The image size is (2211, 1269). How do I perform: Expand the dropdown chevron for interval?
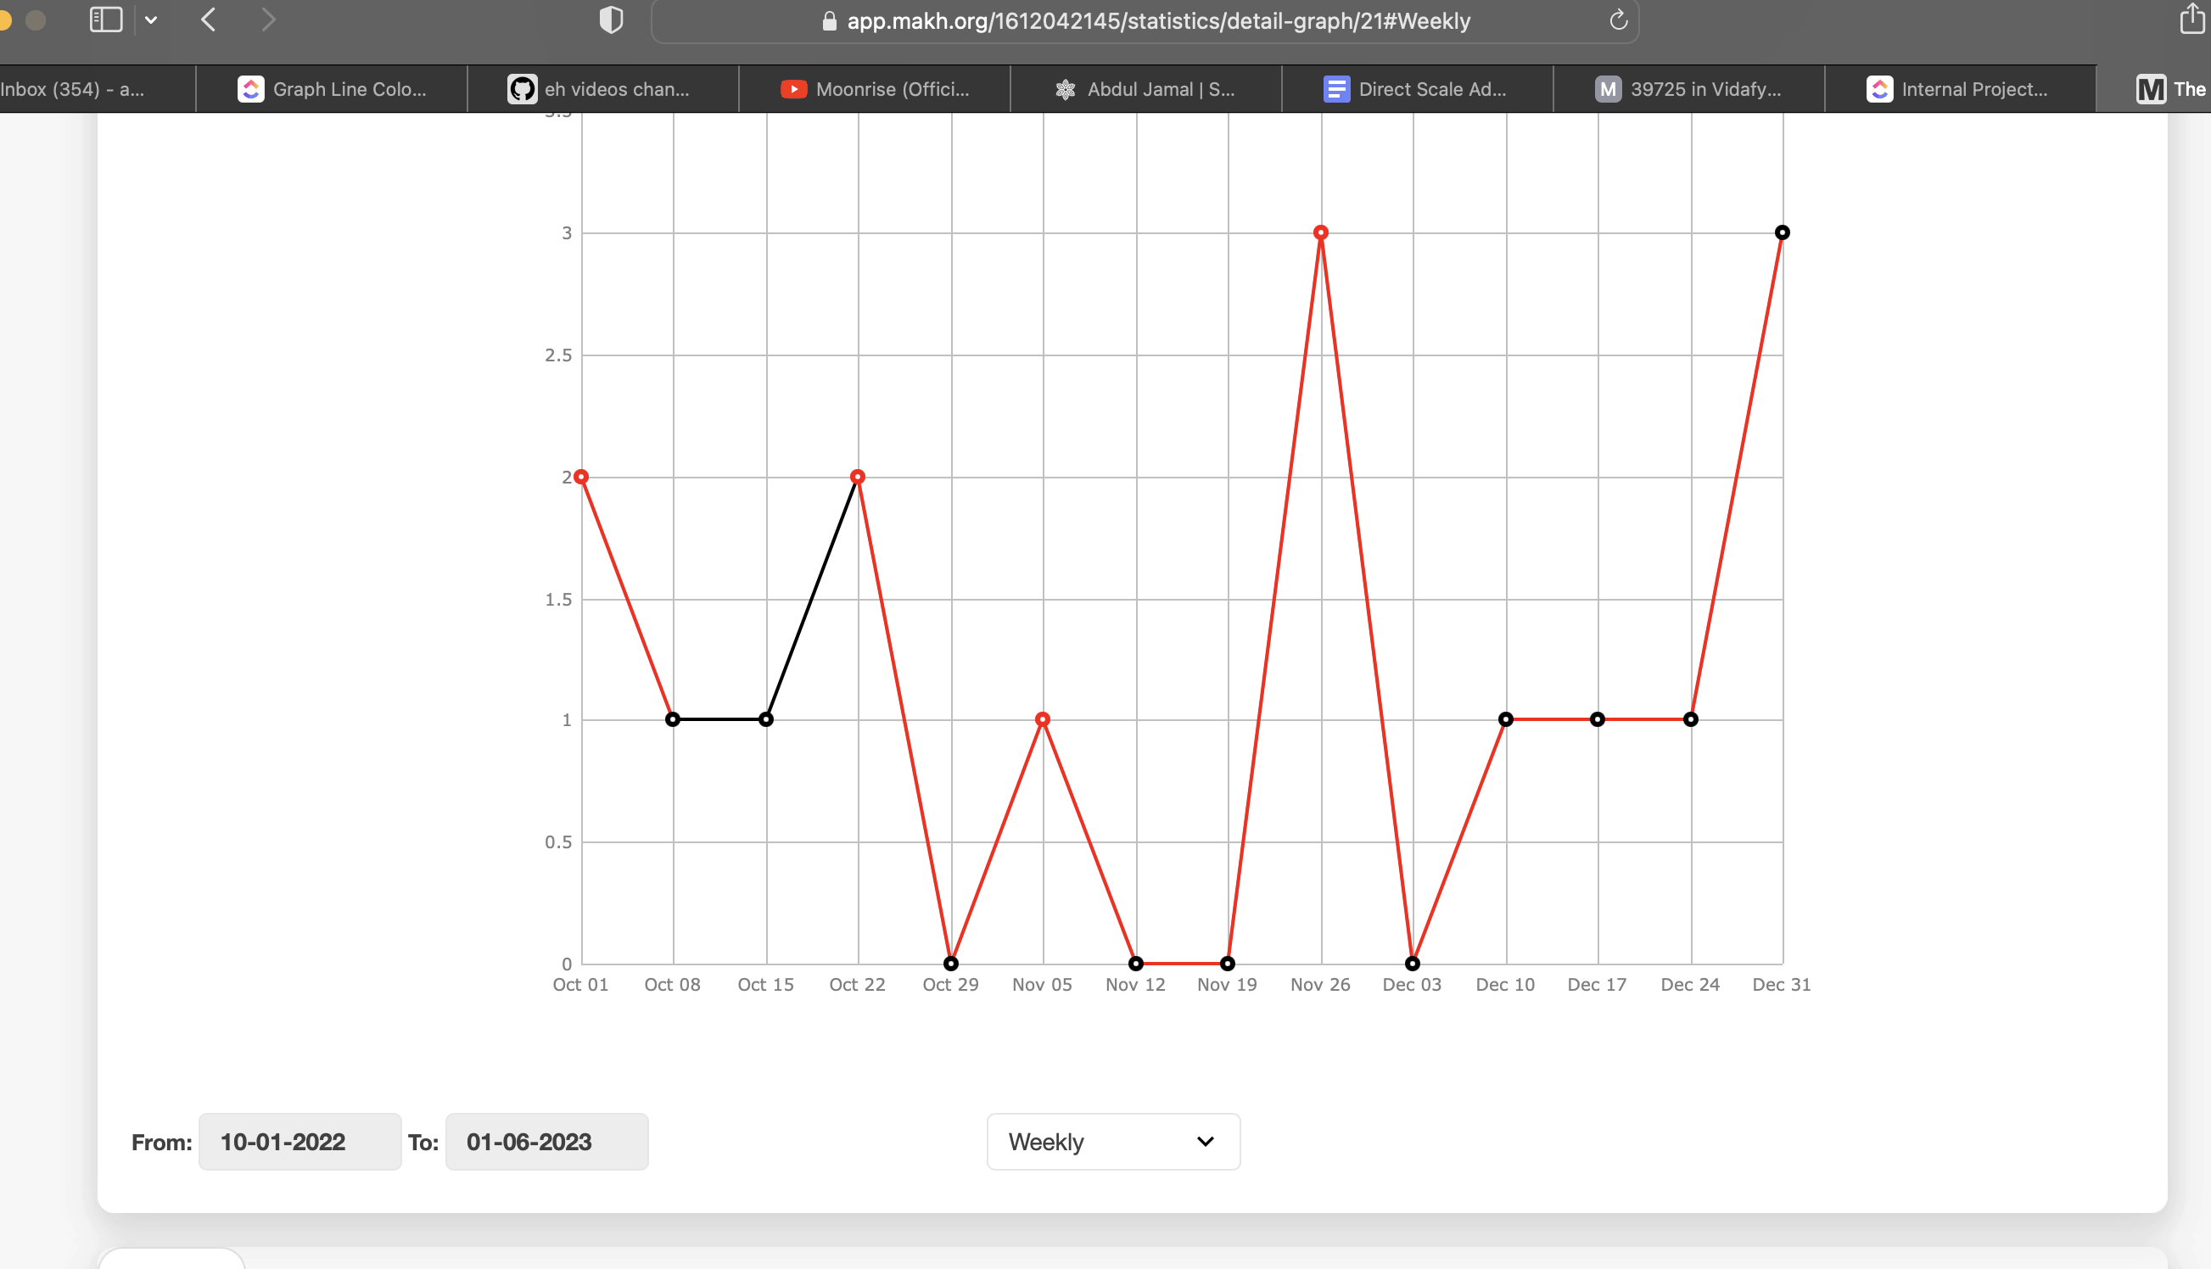[1206, 1142]
